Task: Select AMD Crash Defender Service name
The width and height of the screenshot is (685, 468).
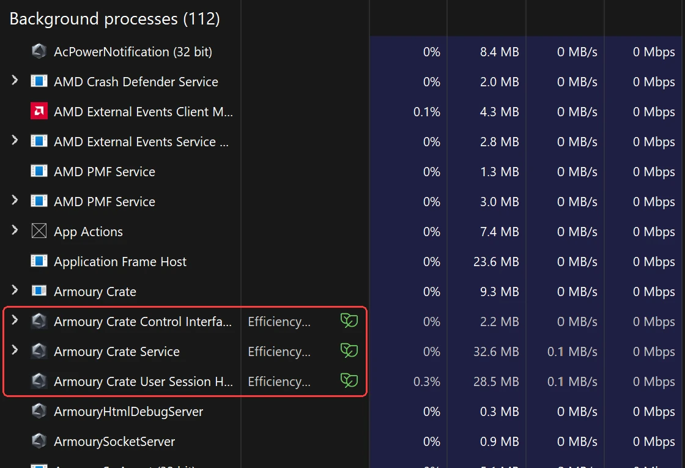Action: tap(136, 82)
